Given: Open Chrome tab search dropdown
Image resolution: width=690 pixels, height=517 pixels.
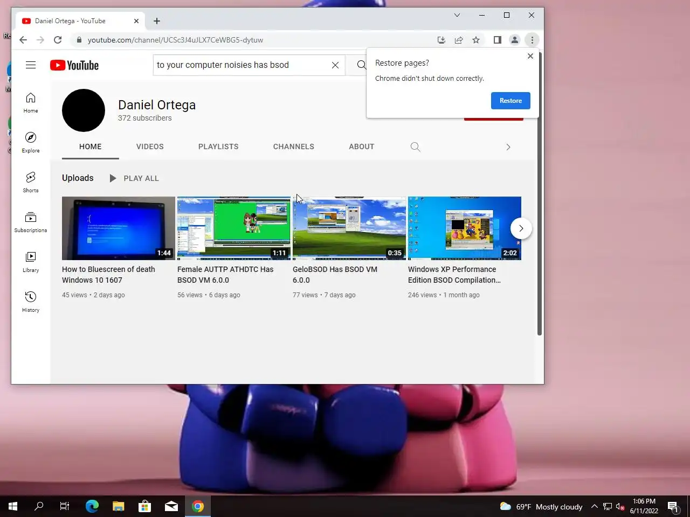Looking at the screenshot, I should point(457,15).
